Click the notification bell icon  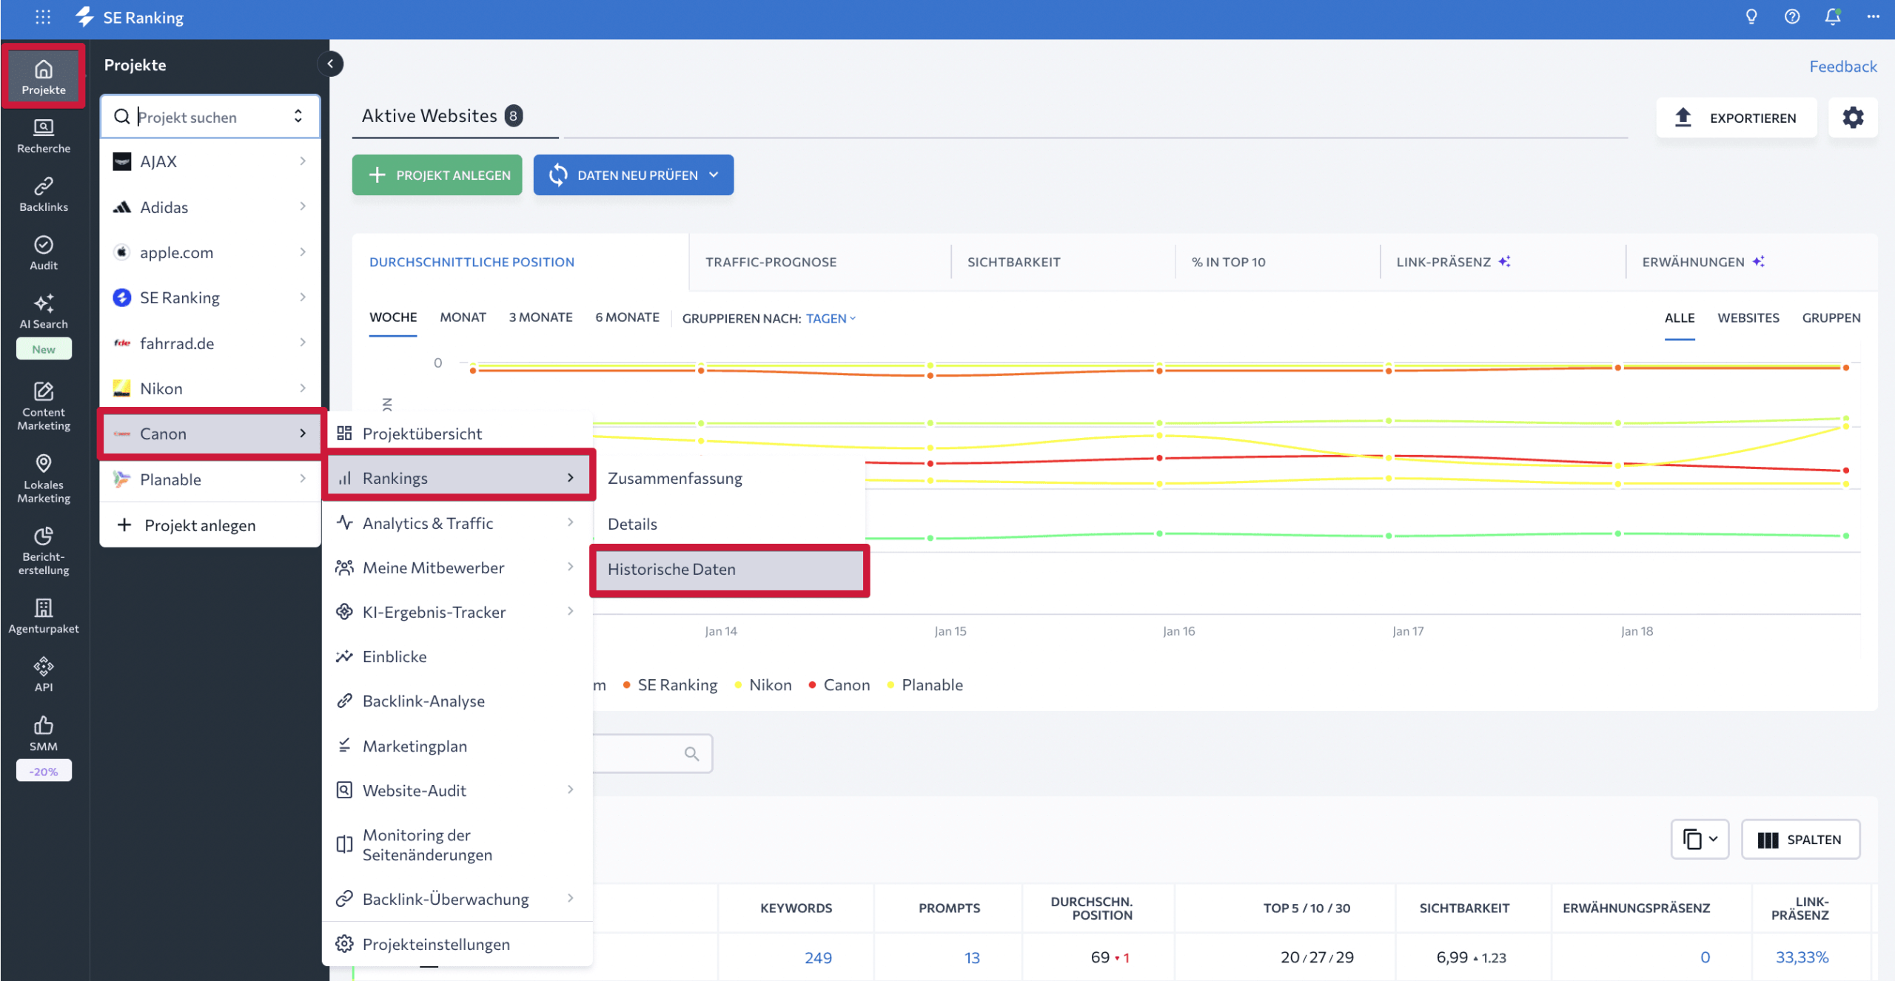(1832, 17)
